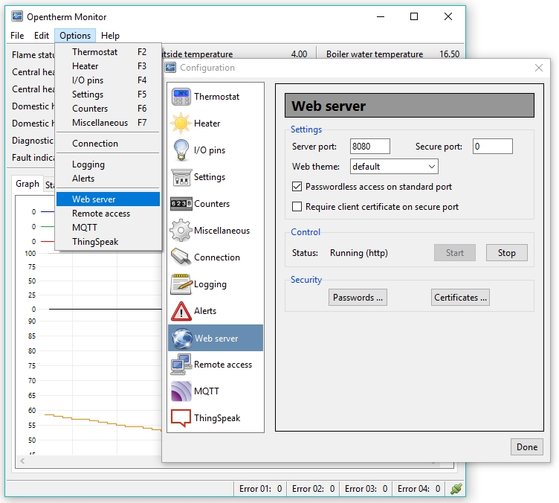Disable passwordless access on standard port
Image resolution: width=559 pixels, height=503 pixels.
pyautogui.click(x=297, y=187)
